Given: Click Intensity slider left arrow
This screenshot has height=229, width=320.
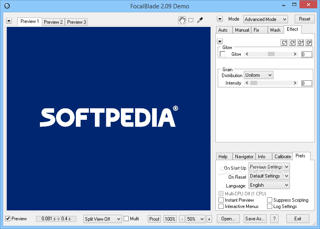Looking at the screenshot, I should coord(247,83).
